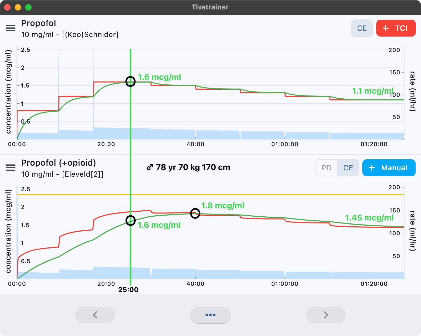Open hamburger menu beside Propofol (+opioid)

11,168
